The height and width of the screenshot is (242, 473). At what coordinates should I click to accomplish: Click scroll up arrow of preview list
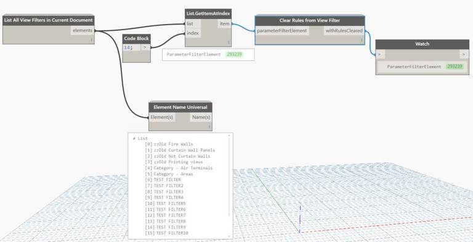pyautogui.click(x=229, y=135)
